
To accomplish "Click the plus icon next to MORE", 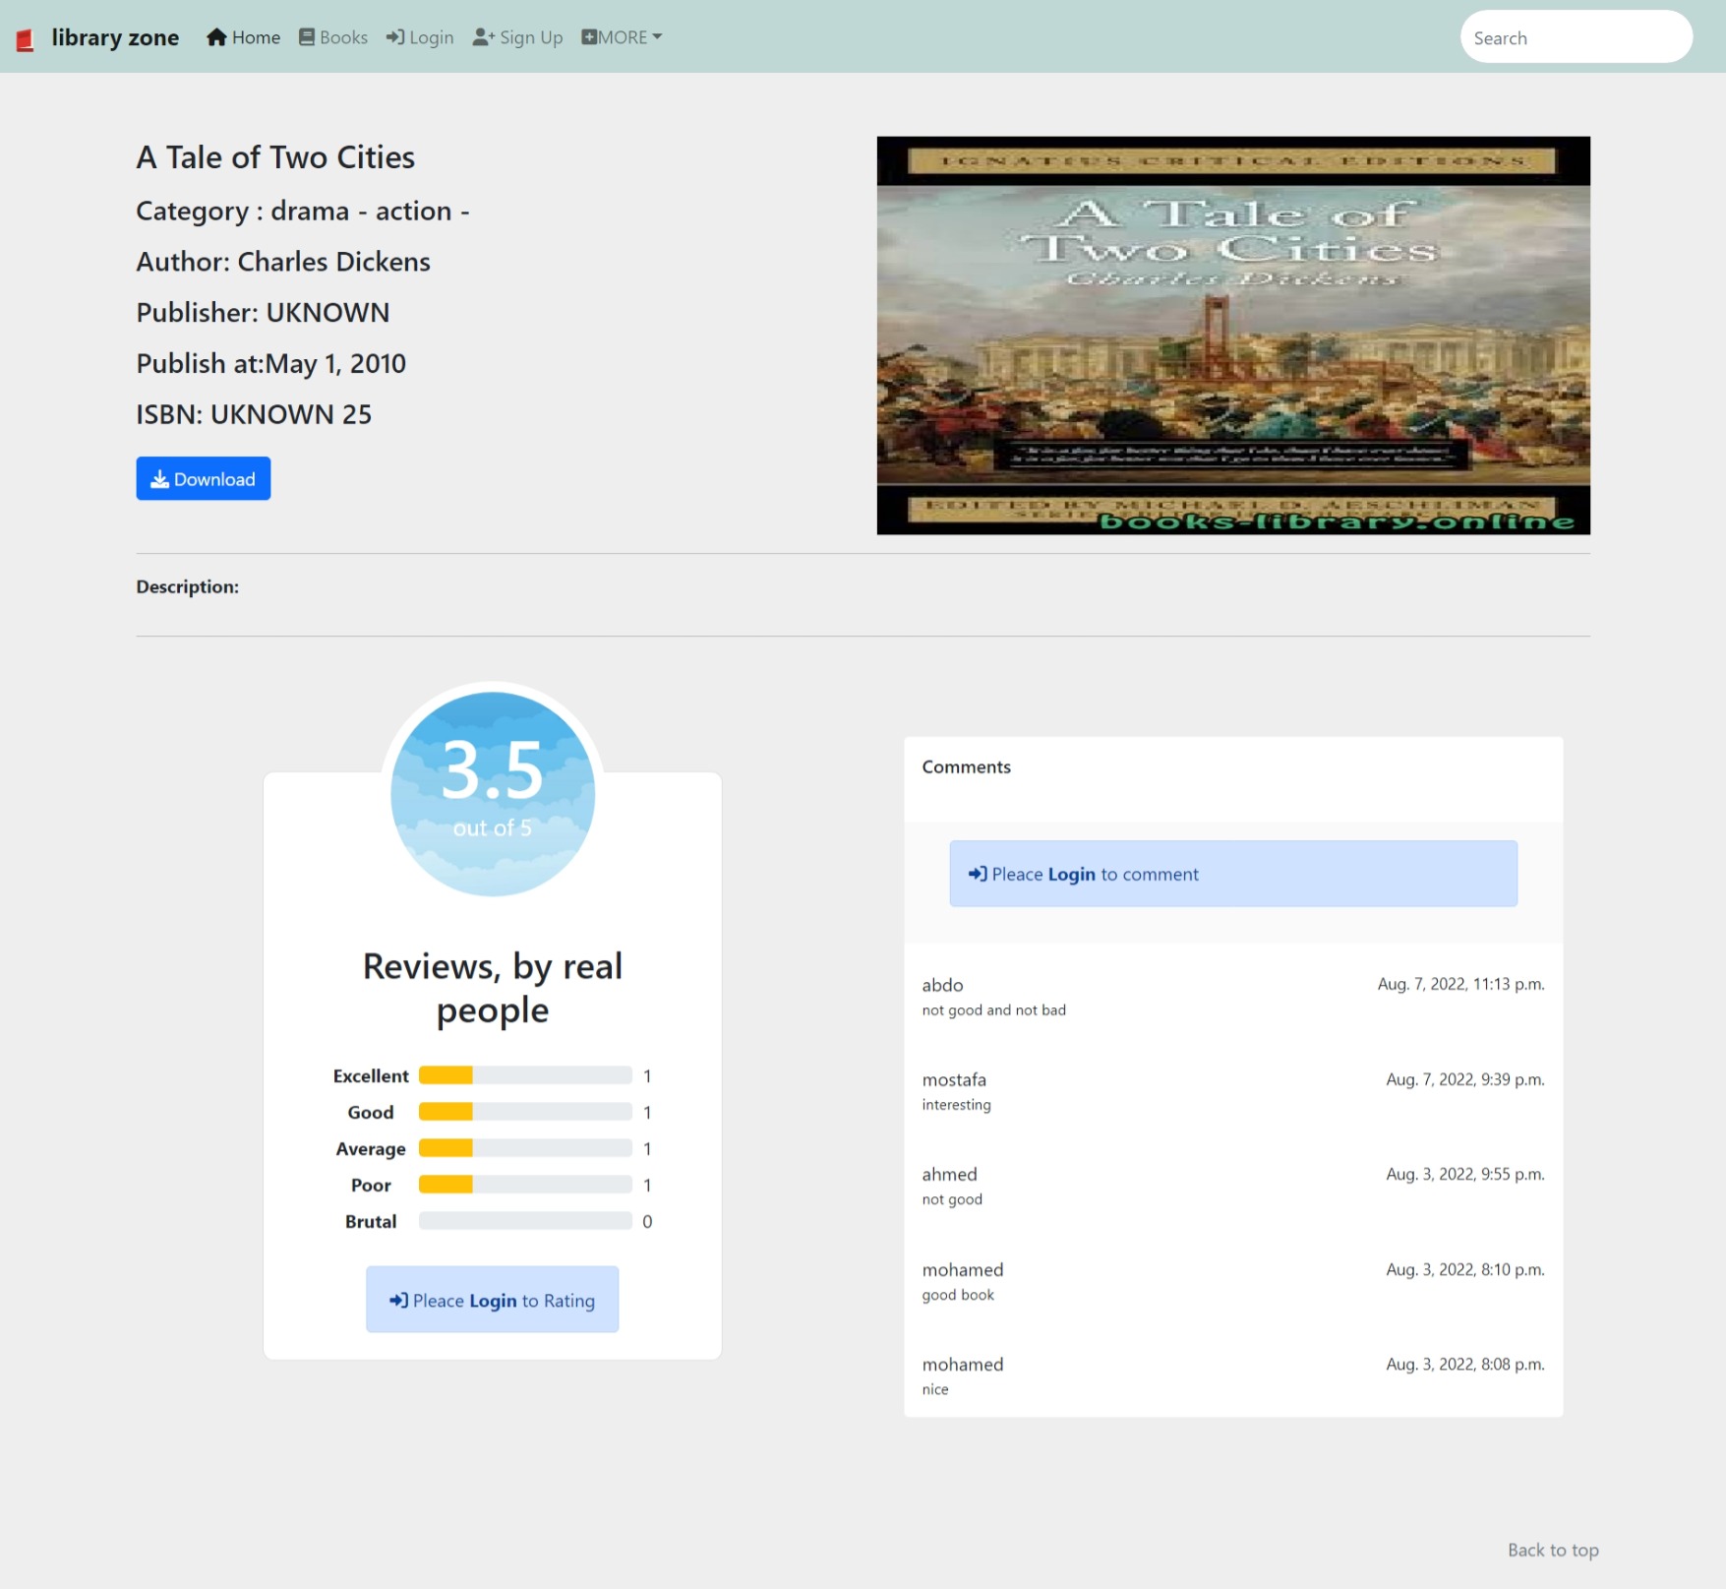I will pyautogui.click(x=587, y=36).
